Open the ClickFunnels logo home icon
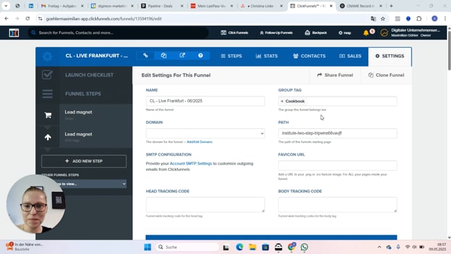Viewport: 451px width, 254px height. click(14, 33)
